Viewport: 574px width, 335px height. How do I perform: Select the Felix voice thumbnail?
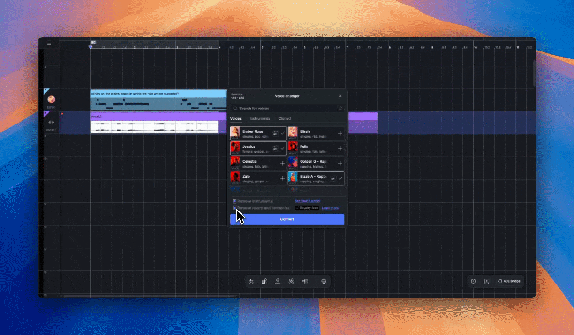293,148
